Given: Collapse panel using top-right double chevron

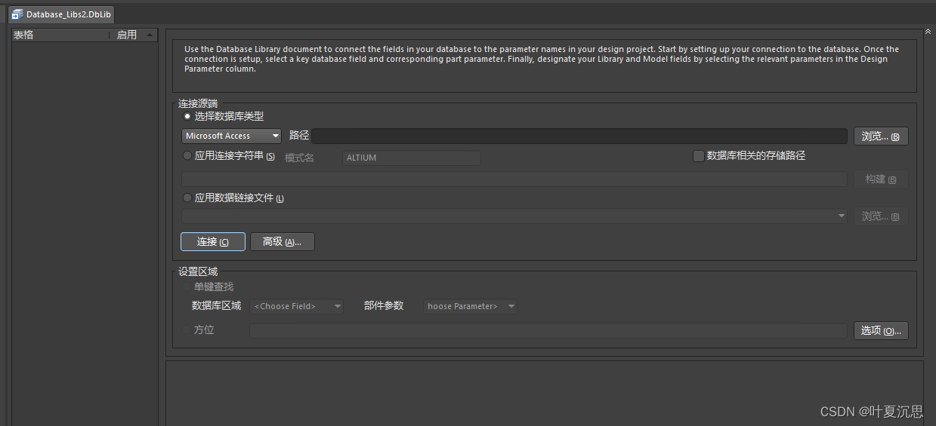Looking at the screenshot, I should pyautogui.click(x=928, y=32).
